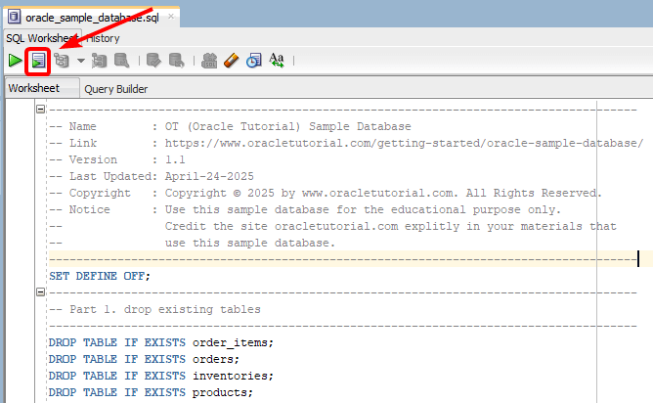Open the History tab

tap(104, 38)
